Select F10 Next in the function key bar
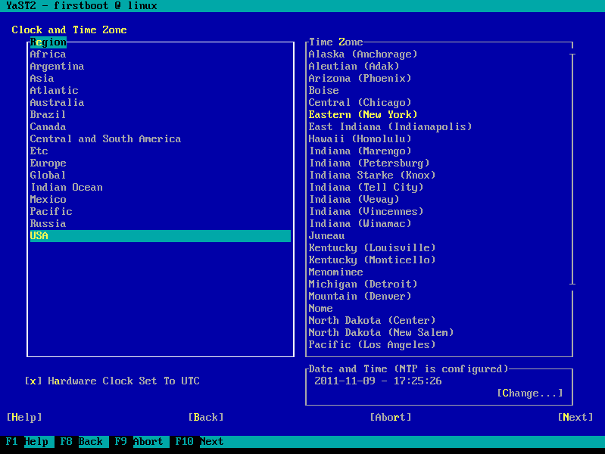605x454 pixels. click(x=199, y=442)
